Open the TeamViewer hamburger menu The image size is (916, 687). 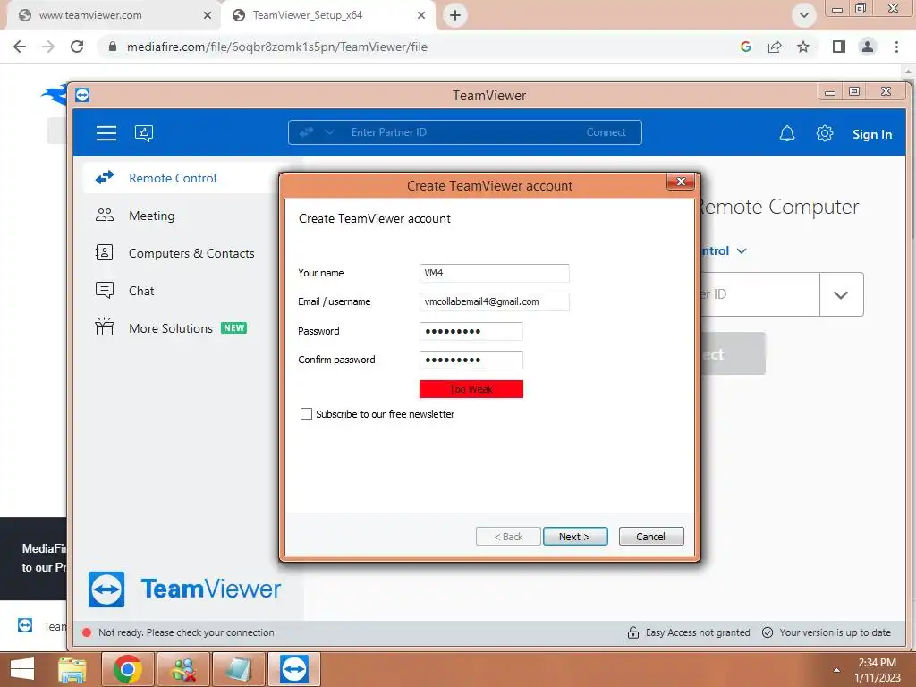(106, 133)
